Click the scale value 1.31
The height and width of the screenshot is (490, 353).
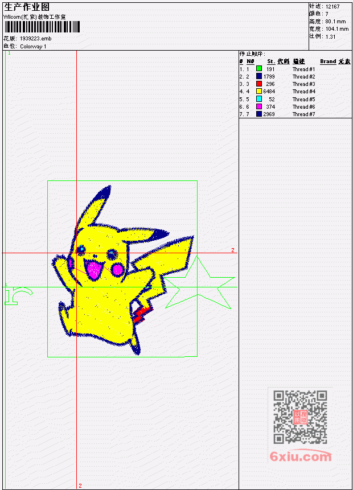(330, 36)
